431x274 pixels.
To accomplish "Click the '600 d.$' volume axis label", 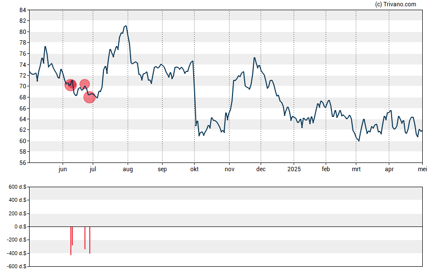I will (17, 187).
